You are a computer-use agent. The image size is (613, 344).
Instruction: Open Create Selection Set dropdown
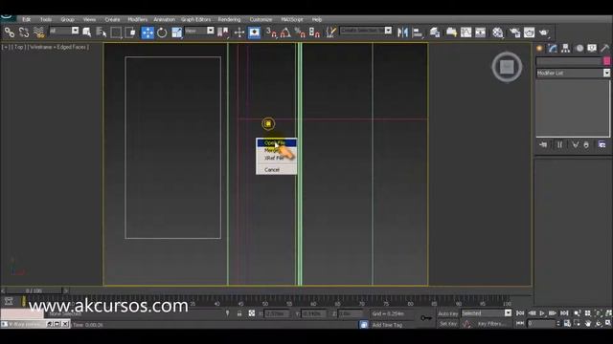366,31
